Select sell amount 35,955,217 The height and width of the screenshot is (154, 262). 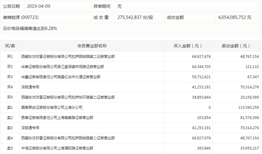click(x=250, y=148)
